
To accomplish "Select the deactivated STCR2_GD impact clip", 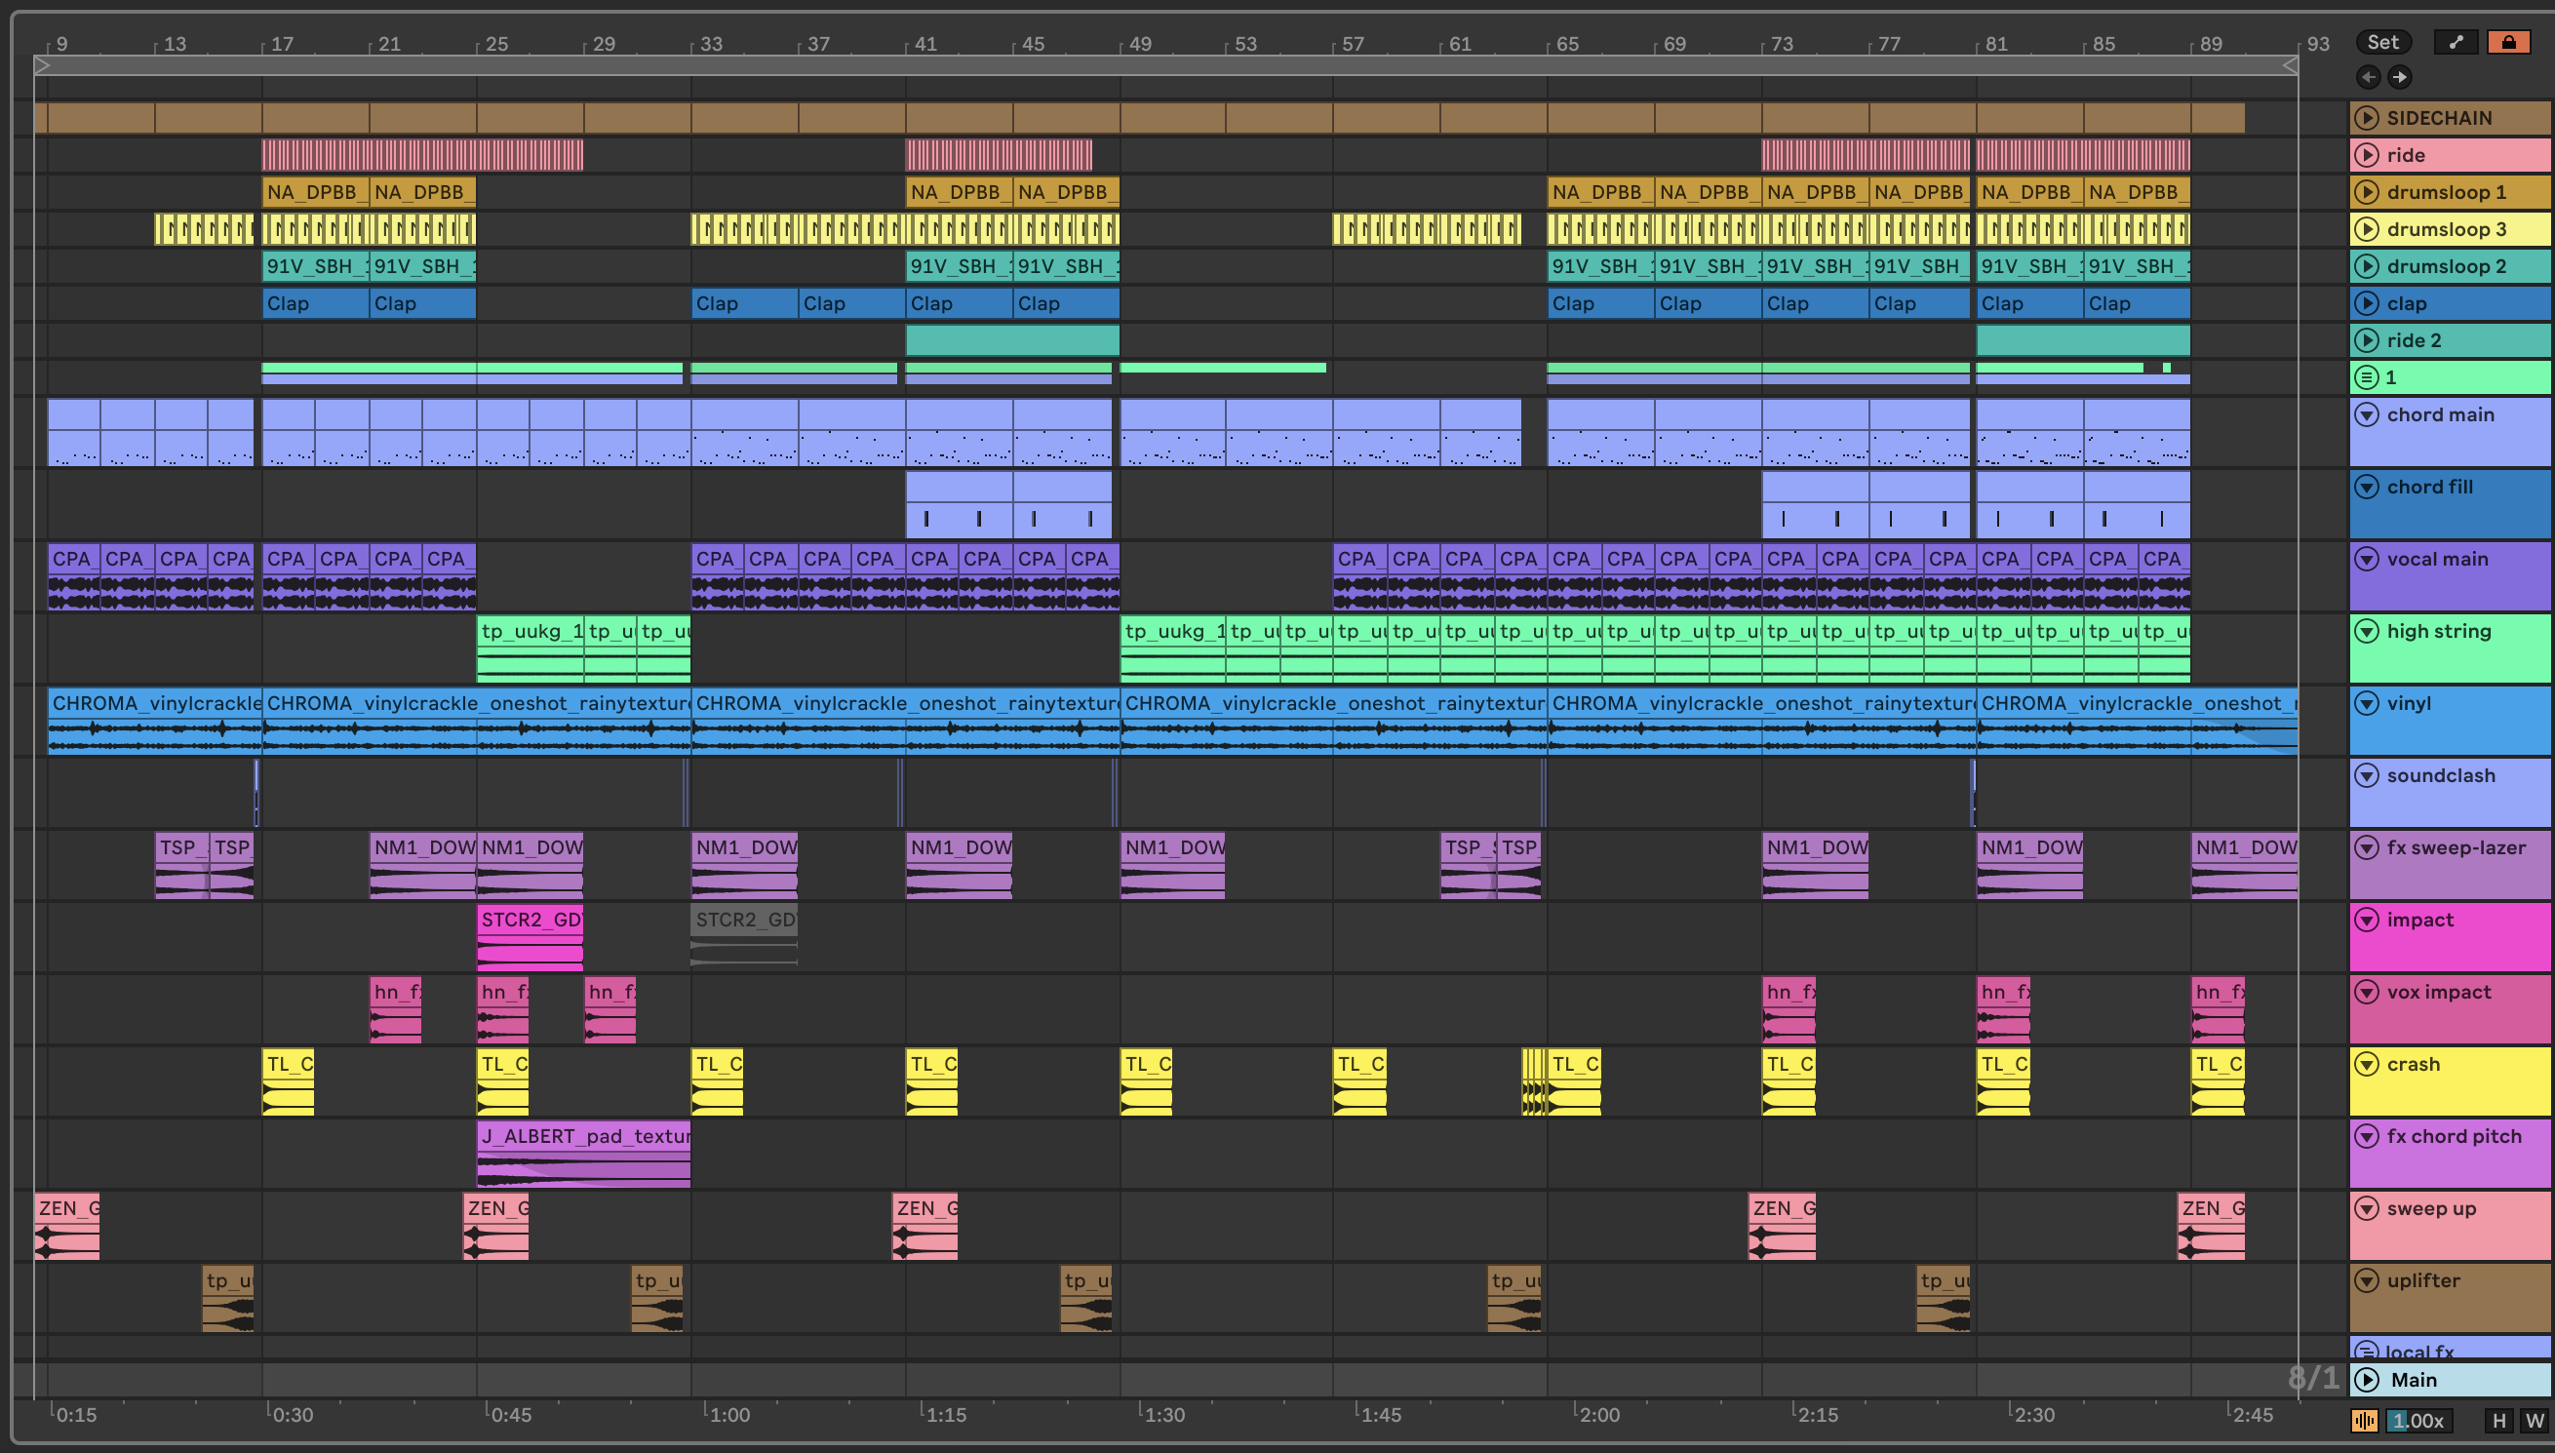I will point(744,921).
